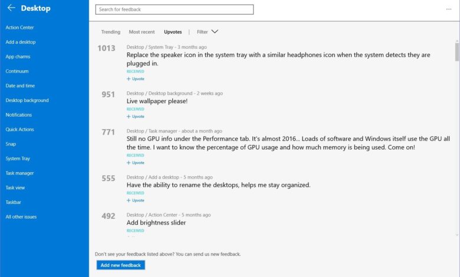Open Quick Actions category
The height and width of the screenshot is (277, 460).
19,129
